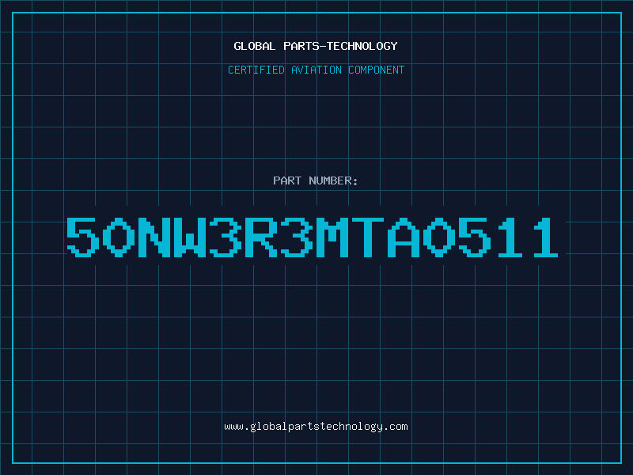Click the leading digit 5 of the part number
Viewport: 633px width, 475px height.
point(82,237)
